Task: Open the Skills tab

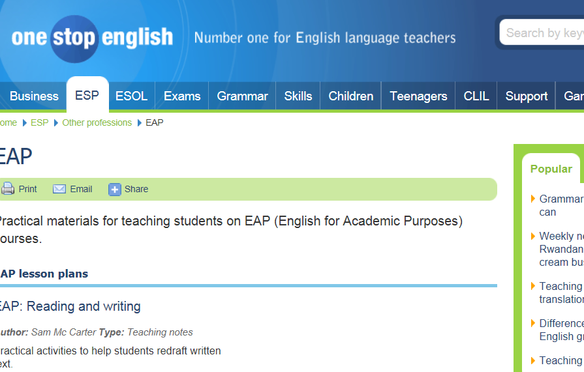Action: pos(298,96)
